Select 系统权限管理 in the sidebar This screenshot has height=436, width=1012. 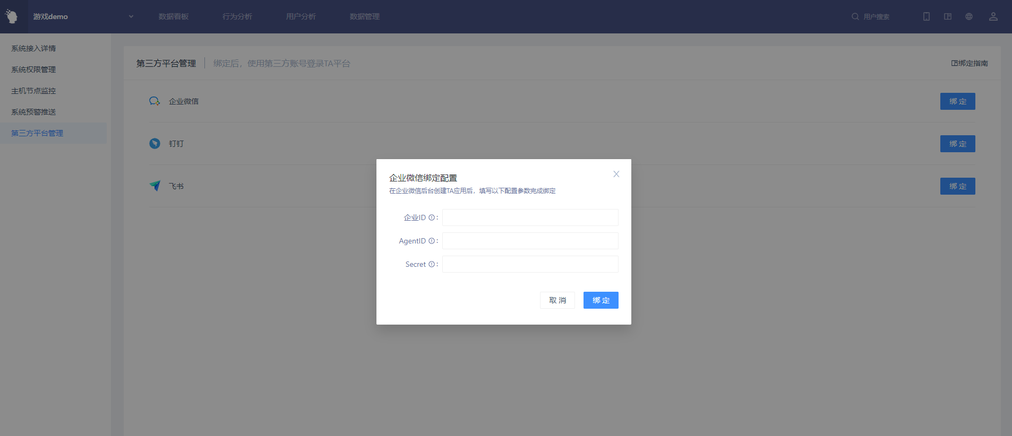33,69
